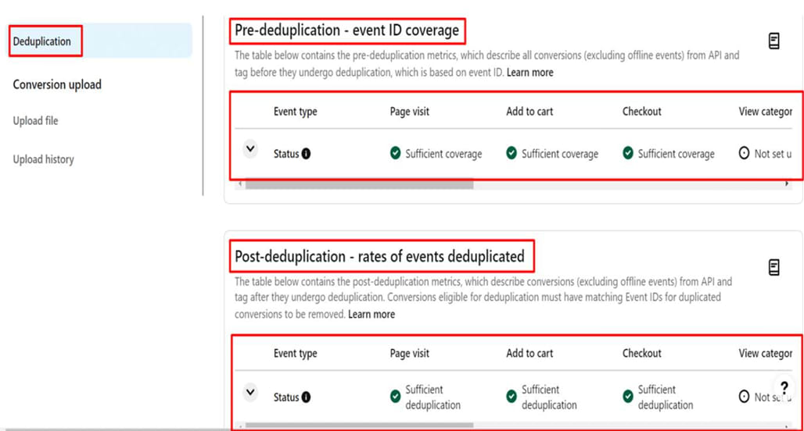Click info icon next to Pre-deduplication Status

point(306,154)
